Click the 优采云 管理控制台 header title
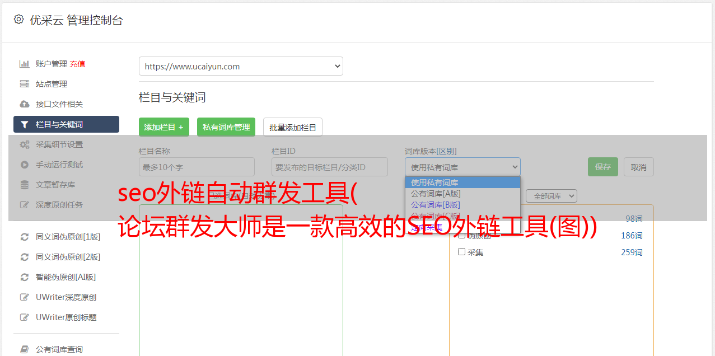Image resolution: width=715 pixels, height=356 pixels. tap(76, 20)
